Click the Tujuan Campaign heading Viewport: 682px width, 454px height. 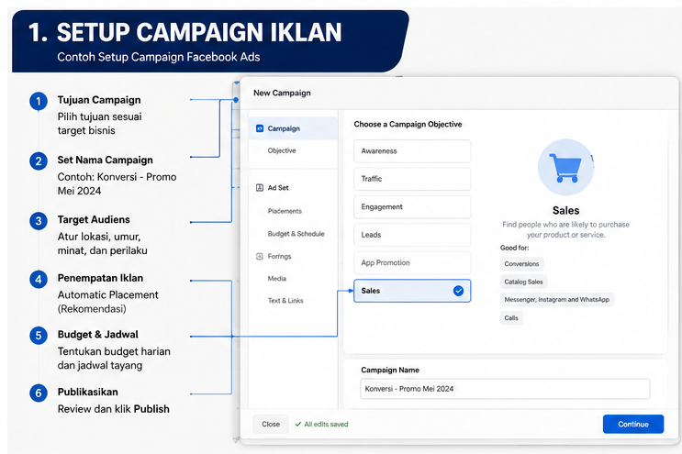click(x=99, y=100)
